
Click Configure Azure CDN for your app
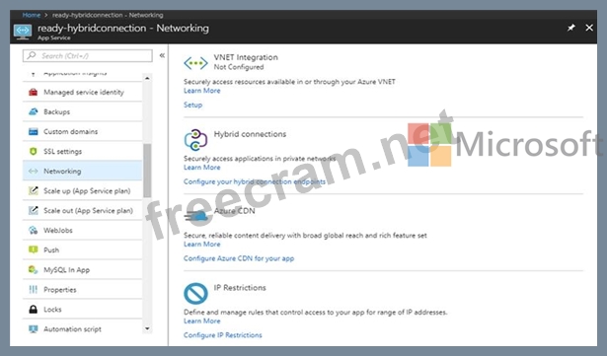tap(239, 258)
